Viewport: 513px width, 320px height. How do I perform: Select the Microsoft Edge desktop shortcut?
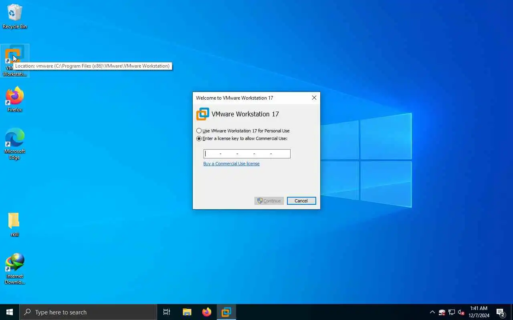point(15,144)
